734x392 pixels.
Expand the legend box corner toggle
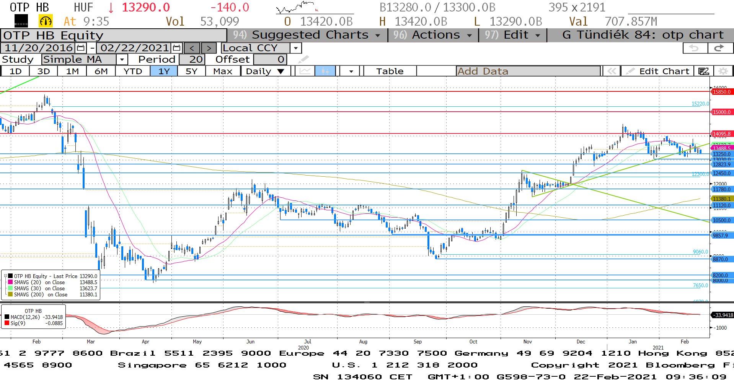point(5,276)
